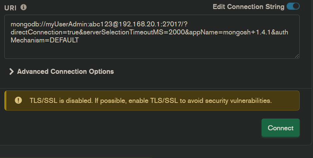Viewport: 313px width, 158px height.
Task: Click the URI info icon
Action: coord(23,7)
